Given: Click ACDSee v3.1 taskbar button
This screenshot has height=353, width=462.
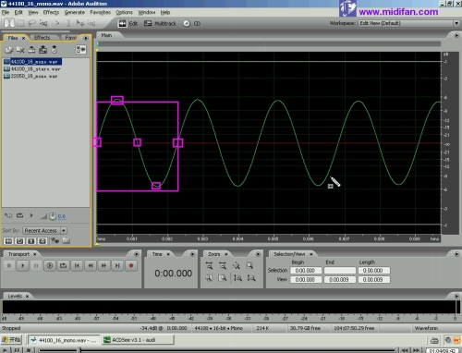Looking at the screenshot, I should [x=138, y=340].
